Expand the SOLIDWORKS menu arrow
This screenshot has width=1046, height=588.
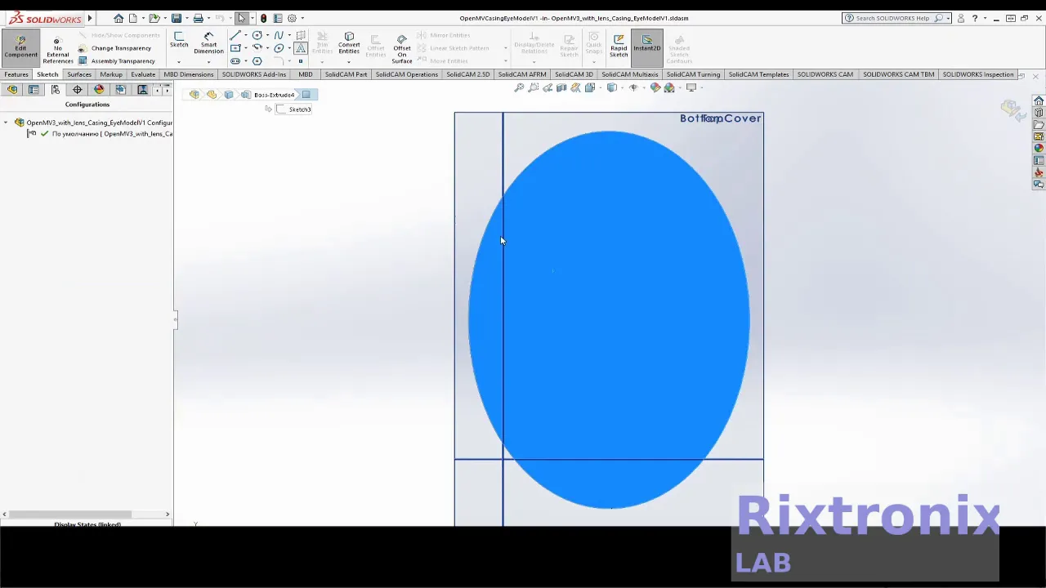tap(90, 18)
